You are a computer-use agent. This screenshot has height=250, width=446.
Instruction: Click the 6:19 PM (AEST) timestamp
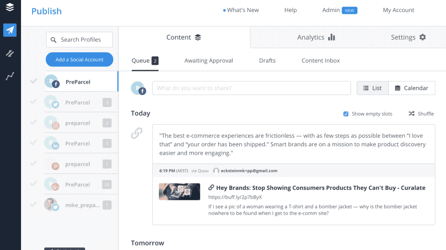click(173, 171)
